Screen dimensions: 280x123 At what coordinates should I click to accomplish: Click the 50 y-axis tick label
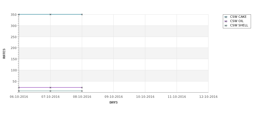click(x=14, y=81)
